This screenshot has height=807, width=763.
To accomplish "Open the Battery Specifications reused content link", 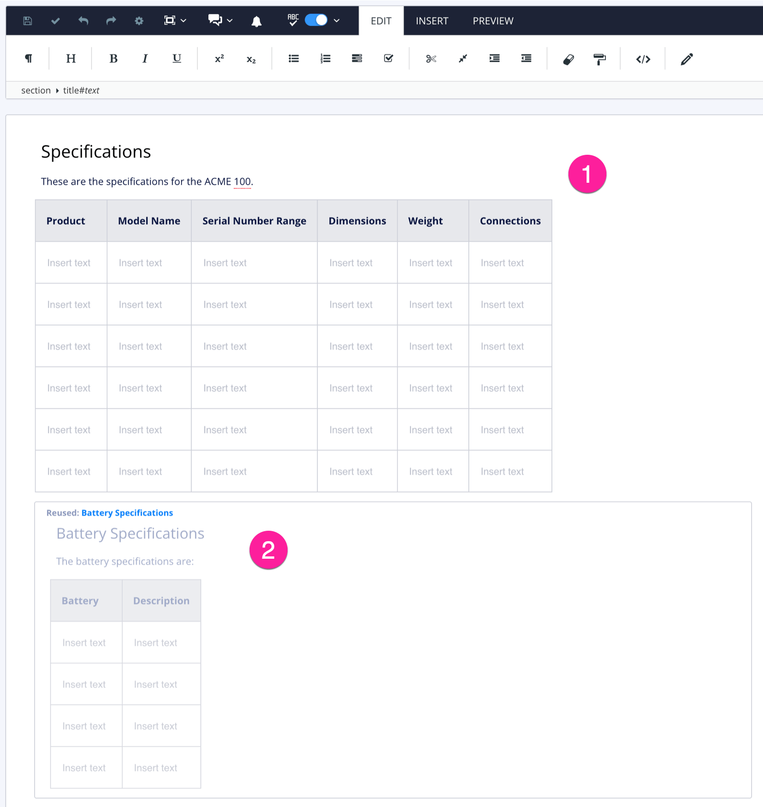I will click(127, 513).
